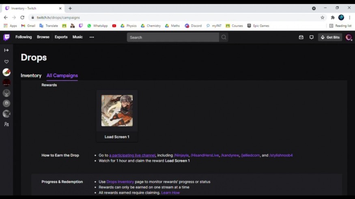355x199 pixels.
Task: Click the browser forward arrow
Action: click(14, 17)
